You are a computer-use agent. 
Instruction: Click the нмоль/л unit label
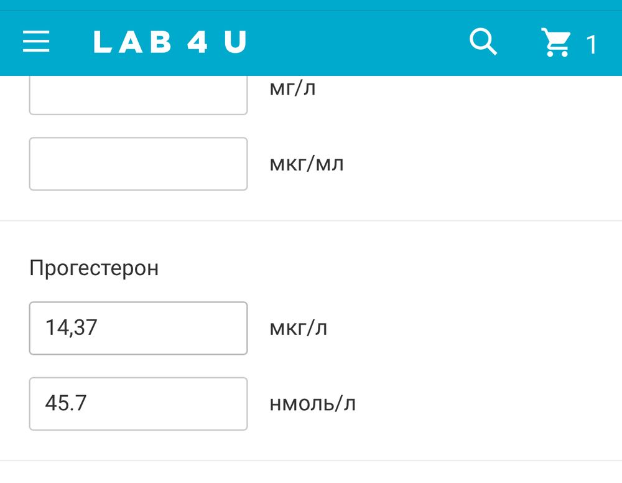(x=312, y=404)
